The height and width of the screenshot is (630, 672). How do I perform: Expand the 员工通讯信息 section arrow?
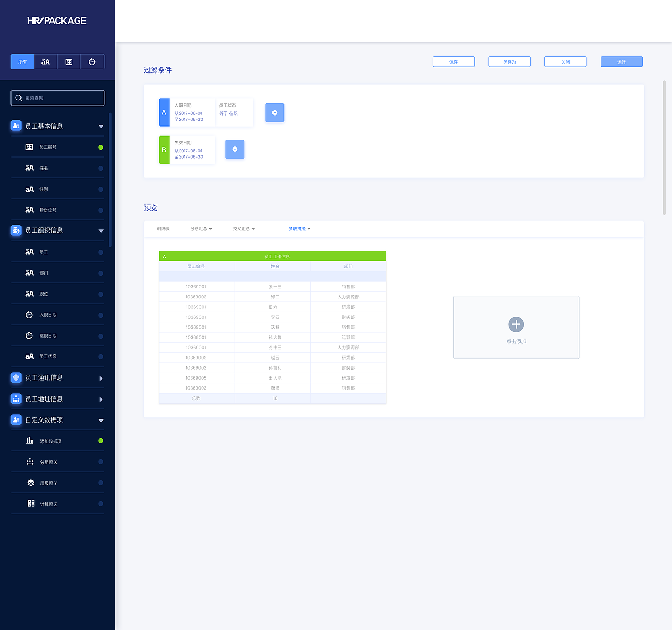(x=101, y=379)
